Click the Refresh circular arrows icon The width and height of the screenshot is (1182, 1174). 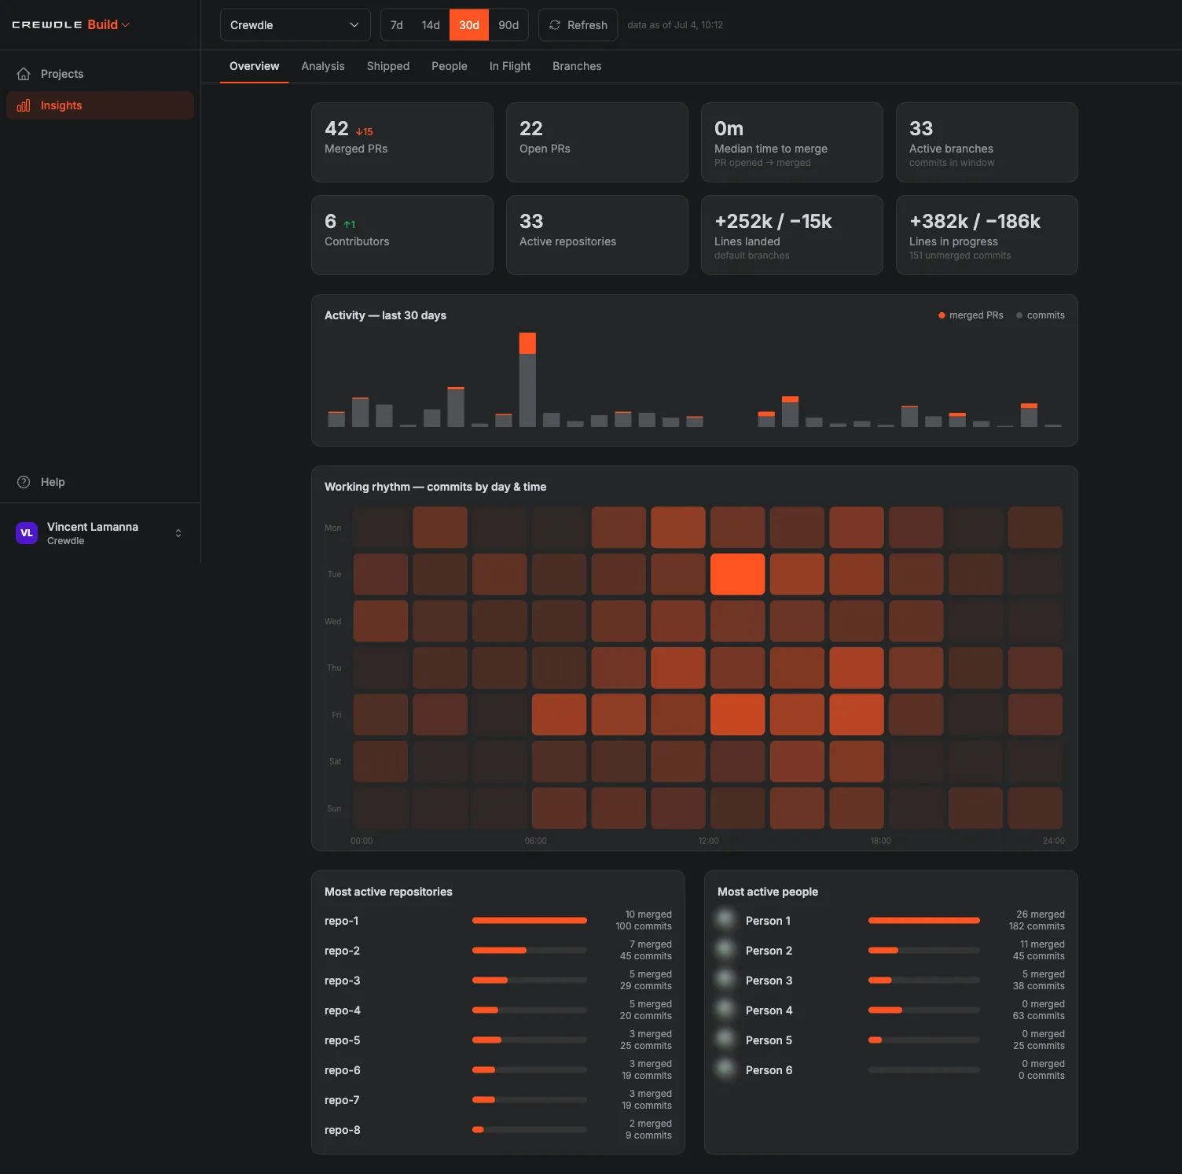pos(555,25)
